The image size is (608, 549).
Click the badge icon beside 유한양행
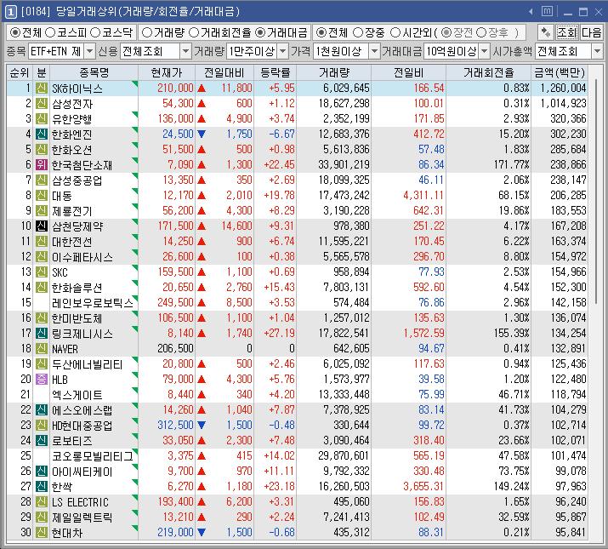pyautogui.click(x=42, y=118)
